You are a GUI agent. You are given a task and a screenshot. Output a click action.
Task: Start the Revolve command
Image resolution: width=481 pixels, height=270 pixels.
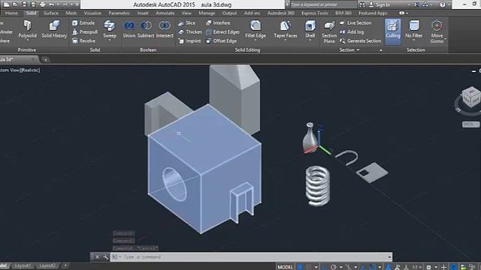(x=83, y=40)
